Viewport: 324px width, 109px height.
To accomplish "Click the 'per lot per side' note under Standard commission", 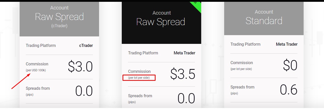I will coord(241,69).
